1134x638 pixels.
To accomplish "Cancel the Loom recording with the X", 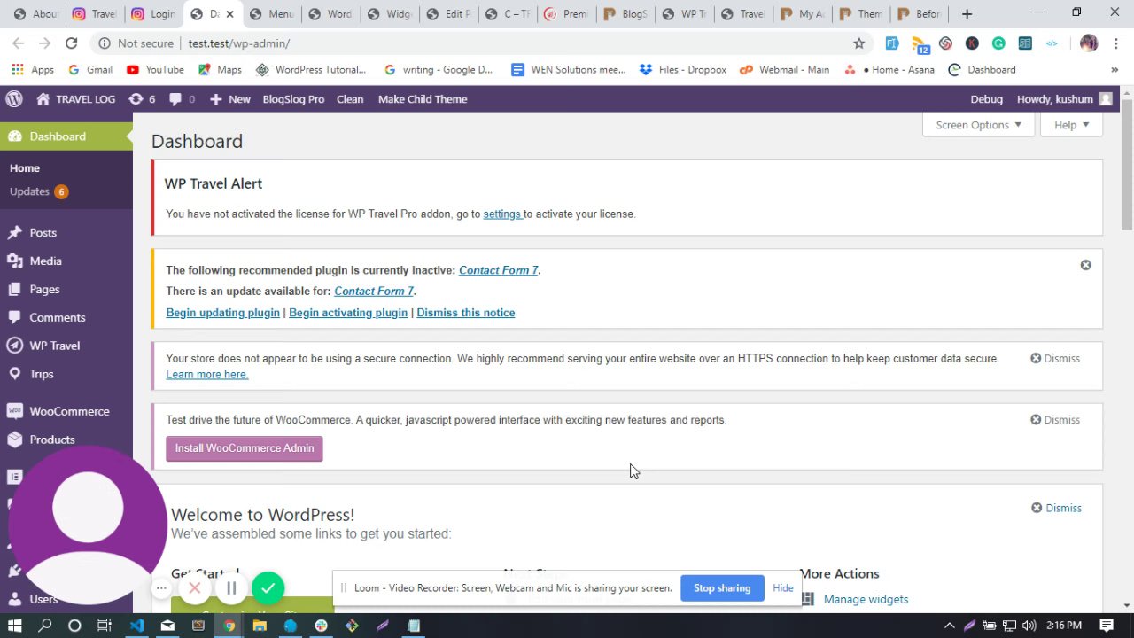I will tap(195, 588).
